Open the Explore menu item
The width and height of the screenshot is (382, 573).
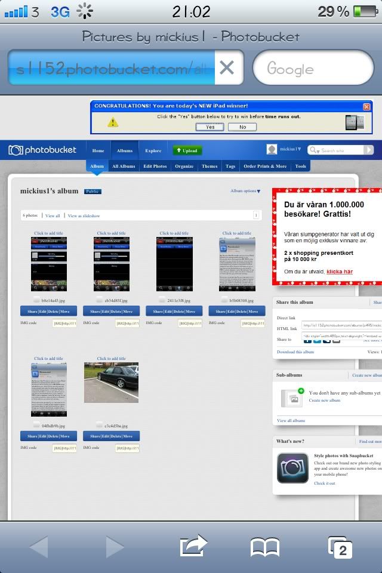[153, 150]
